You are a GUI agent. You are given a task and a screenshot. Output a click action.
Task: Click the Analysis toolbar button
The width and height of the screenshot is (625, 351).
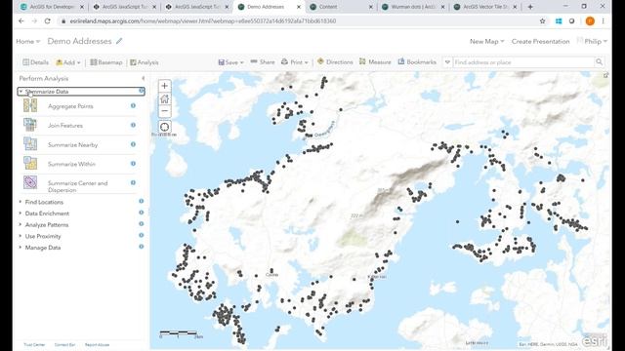145,62
